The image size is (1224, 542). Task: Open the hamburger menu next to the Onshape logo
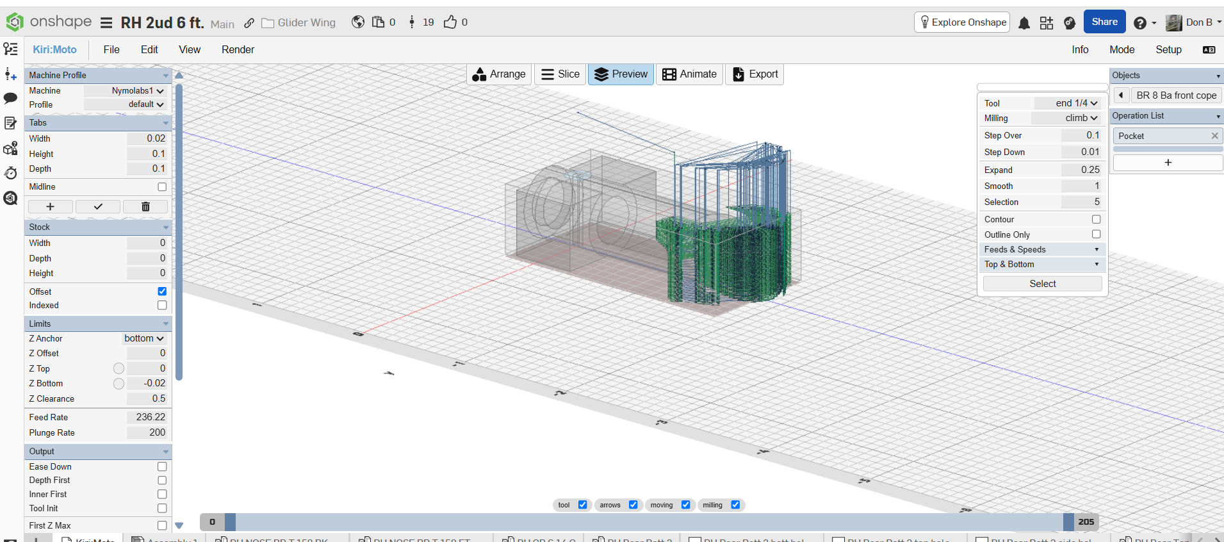(x=106, y=23)
